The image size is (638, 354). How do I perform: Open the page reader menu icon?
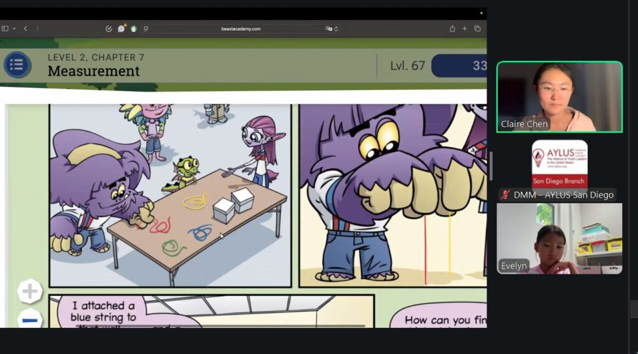click(146, 29)
